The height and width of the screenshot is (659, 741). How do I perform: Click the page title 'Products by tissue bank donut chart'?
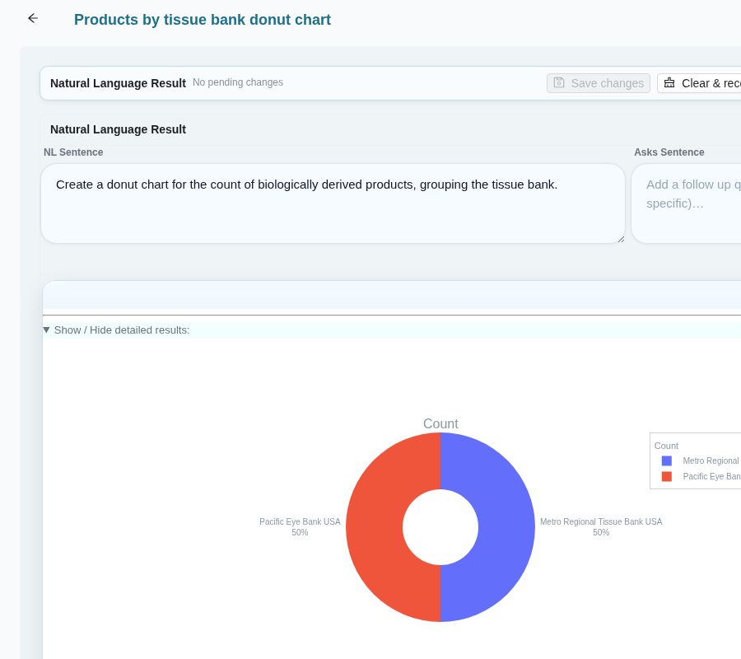point(203,20)
